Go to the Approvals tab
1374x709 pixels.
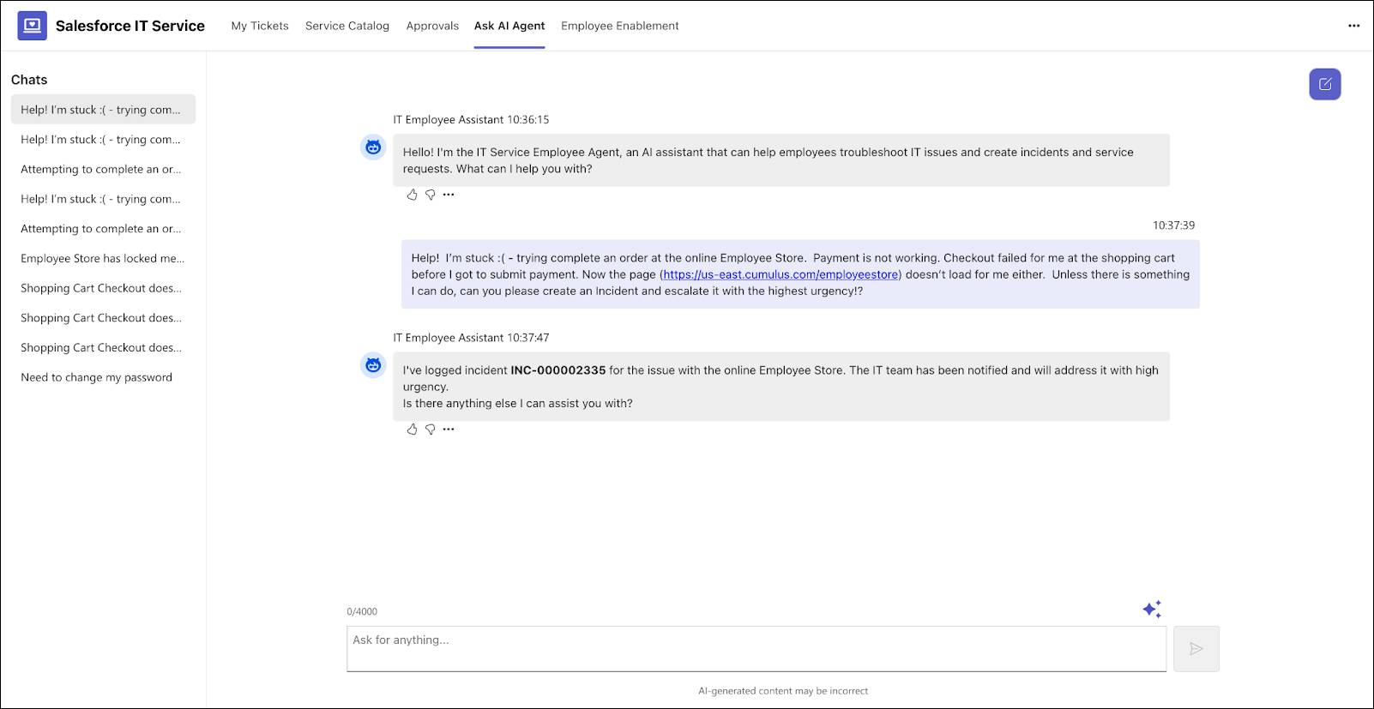pos(432,26)
